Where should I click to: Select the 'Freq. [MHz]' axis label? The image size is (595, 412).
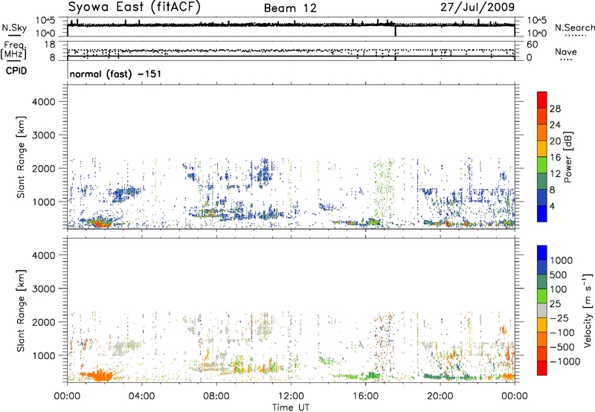[x=13, y=51]
